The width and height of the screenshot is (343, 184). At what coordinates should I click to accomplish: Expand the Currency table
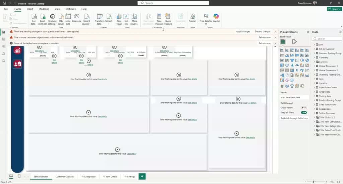[x=314, y=62]
